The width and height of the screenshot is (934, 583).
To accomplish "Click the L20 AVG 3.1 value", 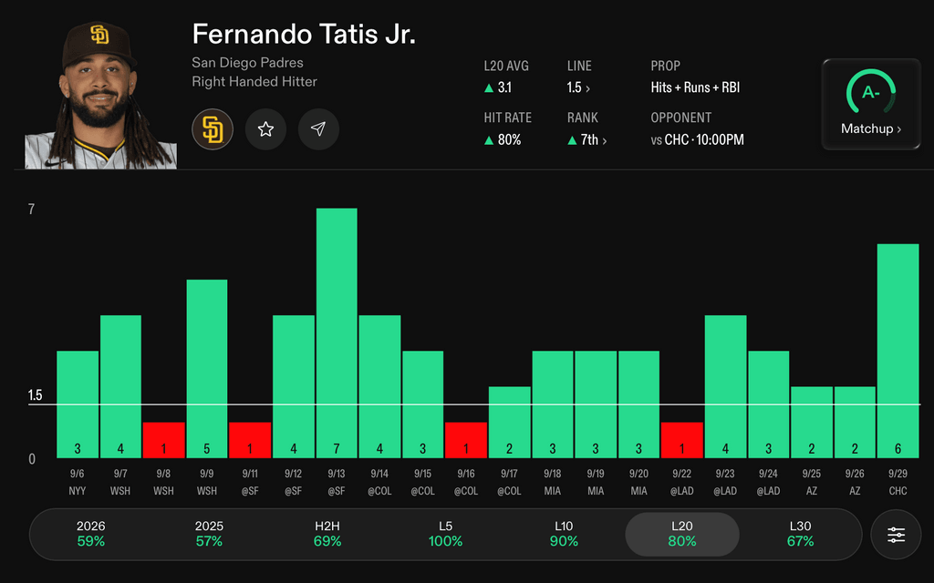I will point(498,87).
